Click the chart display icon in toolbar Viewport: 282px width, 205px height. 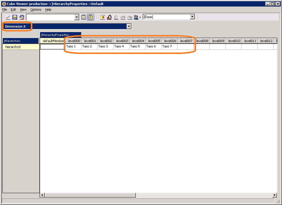pyautogui.click(x=136, y=17)
